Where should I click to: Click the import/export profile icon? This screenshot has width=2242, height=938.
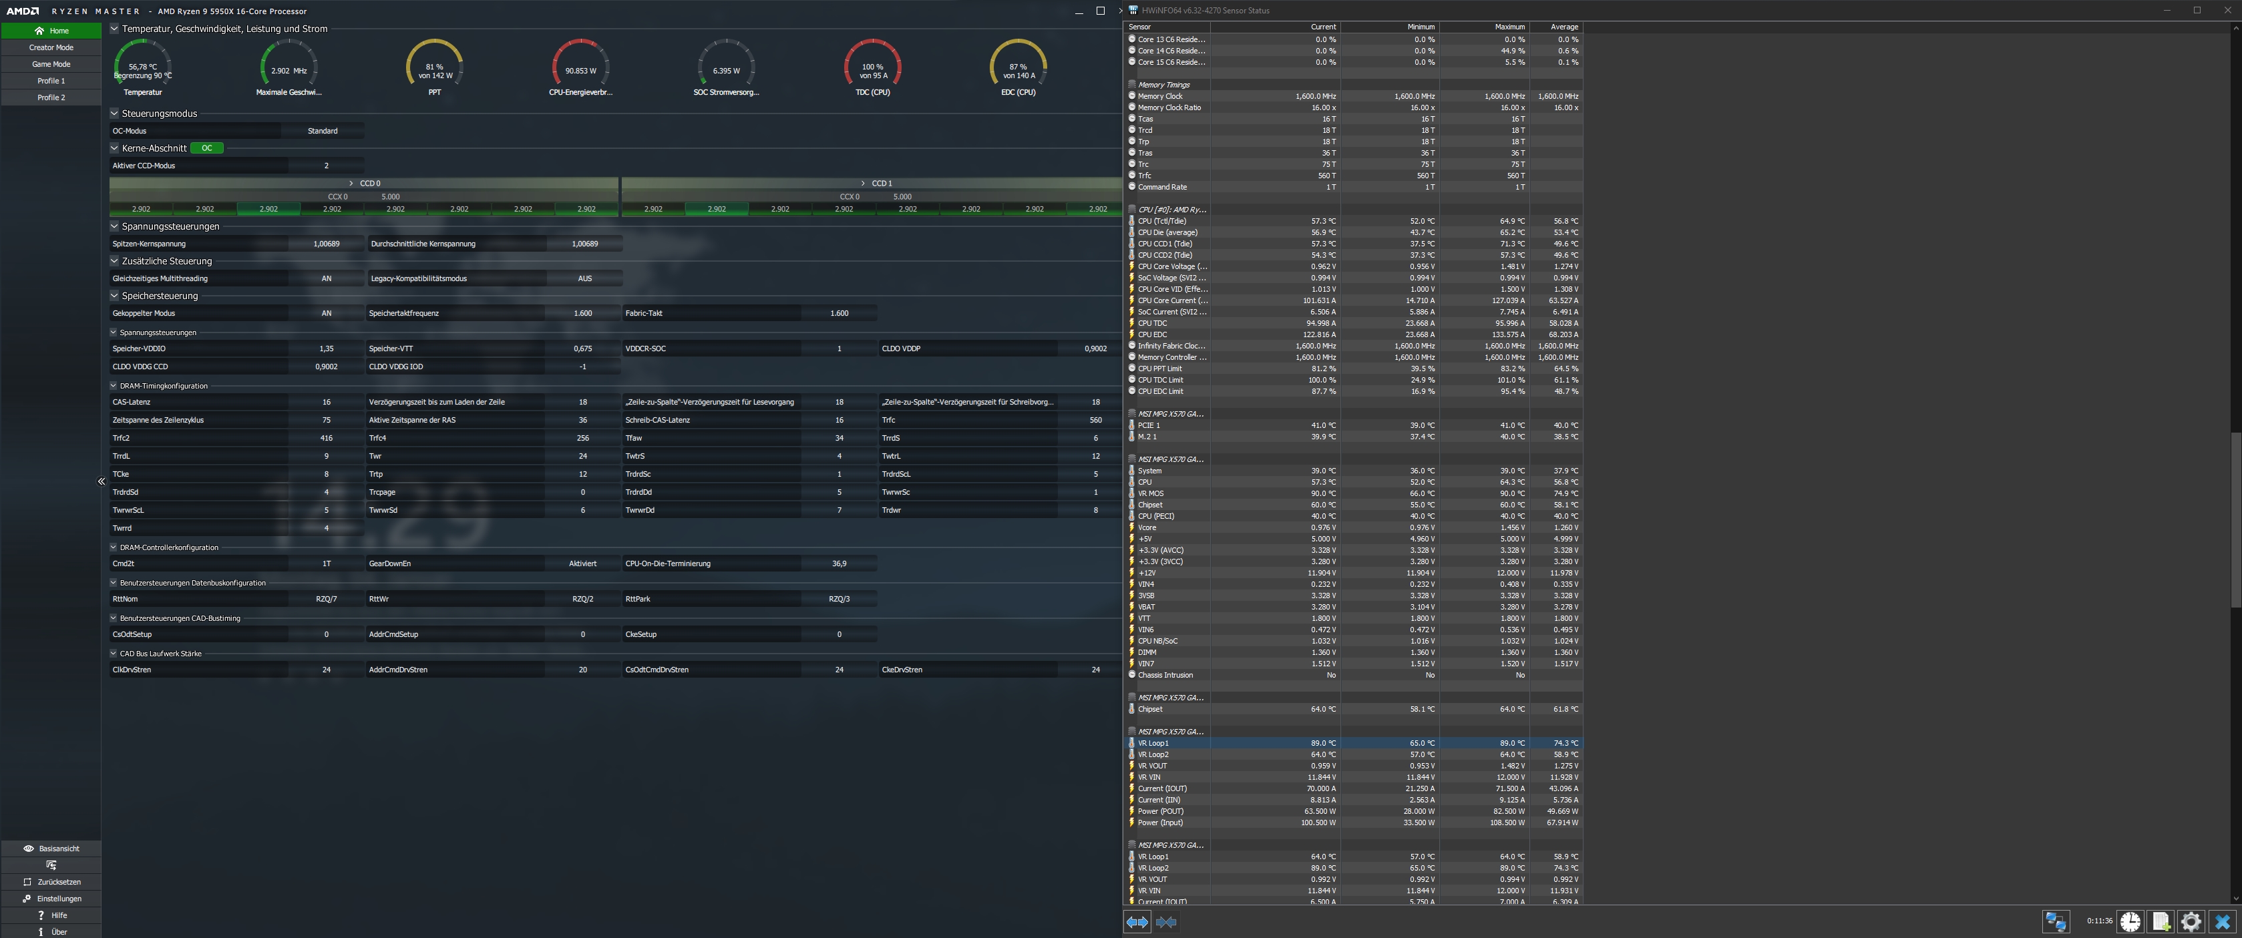point(51,865)
